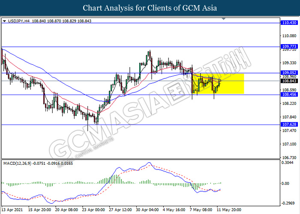Click the 108.590 price scale value

pos(289,90)
